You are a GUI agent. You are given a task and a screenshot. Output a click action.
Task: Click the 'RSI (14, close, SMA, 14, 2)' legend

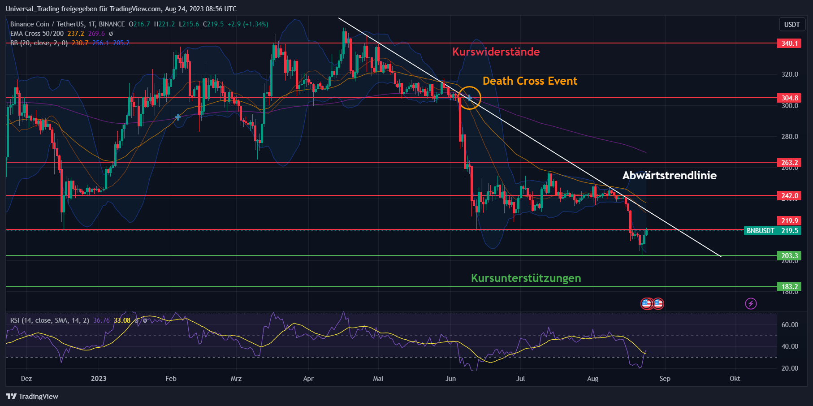[x=50, y=320]
